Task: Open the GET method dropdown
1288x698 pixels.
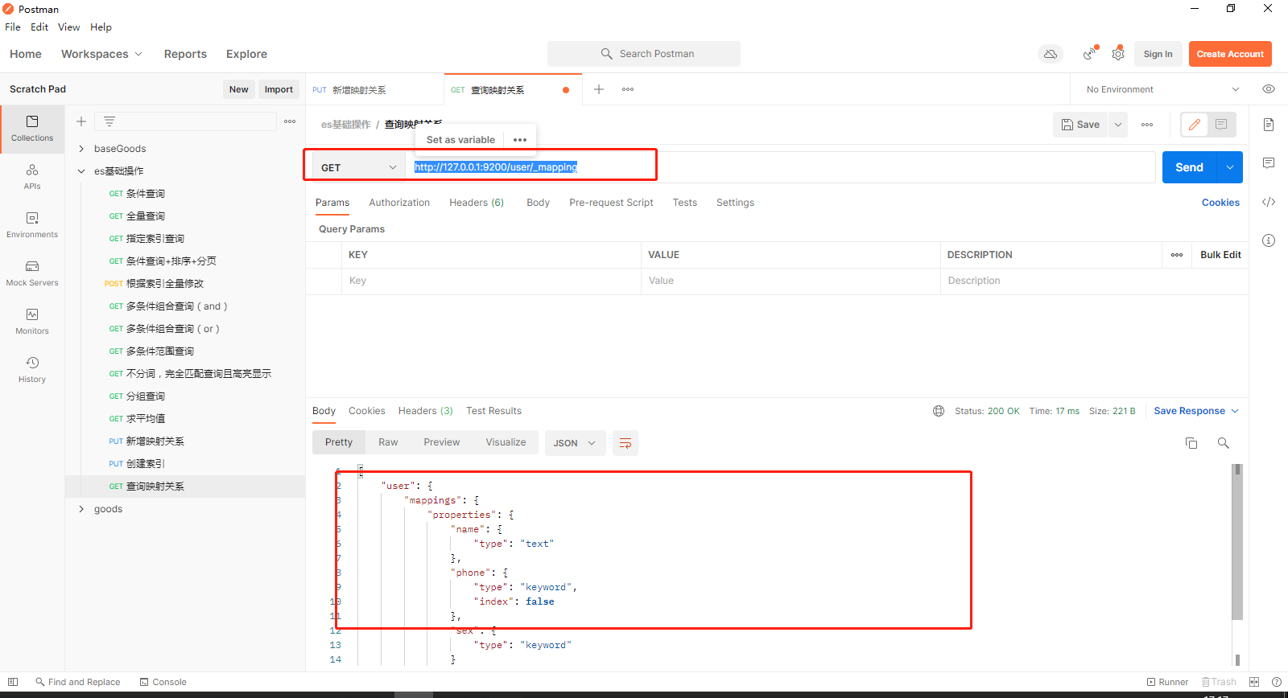Action: click(x=359, y=167)
